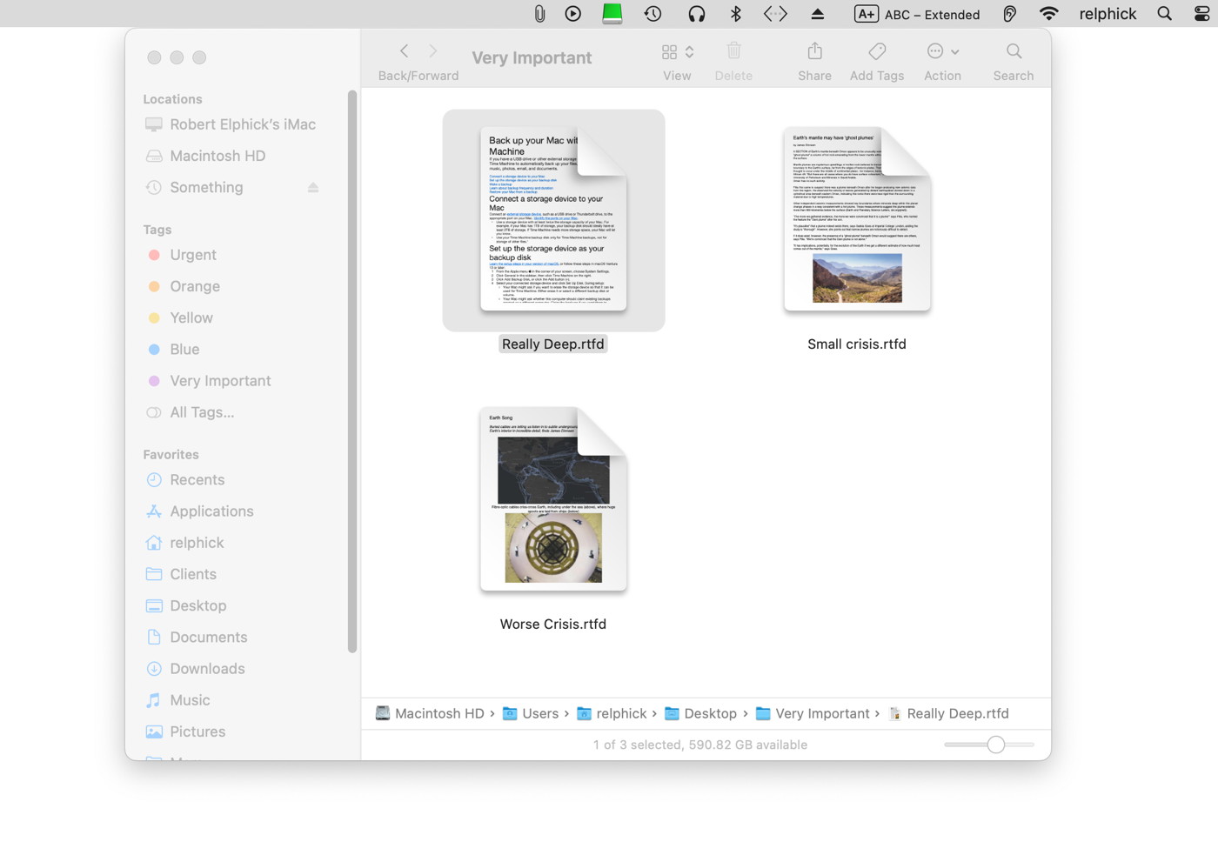Viewport: 1218px width, 855px height.
Task: Open Time Machine menu bar icon
Action: pyautogui.click(x=652, y=14)
